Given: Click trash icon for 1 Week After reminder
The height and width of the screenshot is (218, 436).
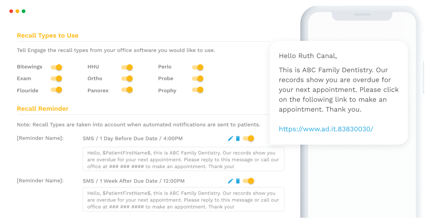Looking at the screenshot, I should pos(238,181).
